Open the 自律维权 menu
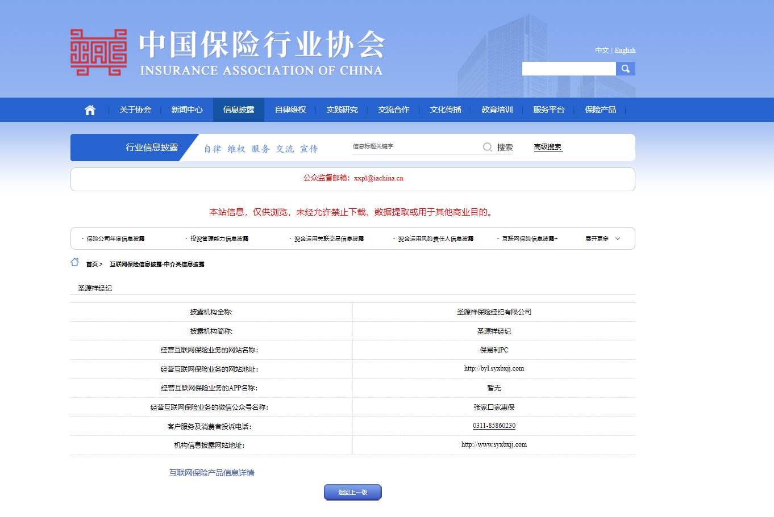The height and width of the screenshot is (517, 774). tap(290, 110)
